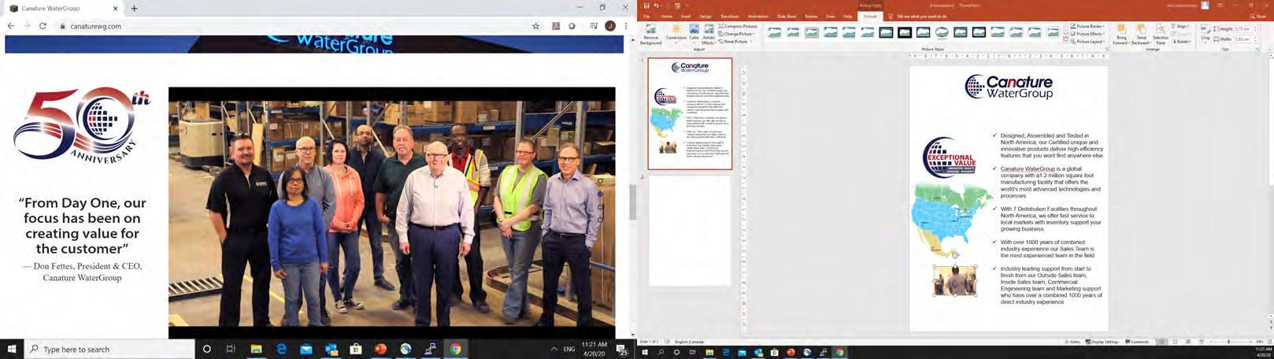Viewport: 1274px width, 359px height.
Task: Bookmark this page with star icon
Action: pos(536,26)
